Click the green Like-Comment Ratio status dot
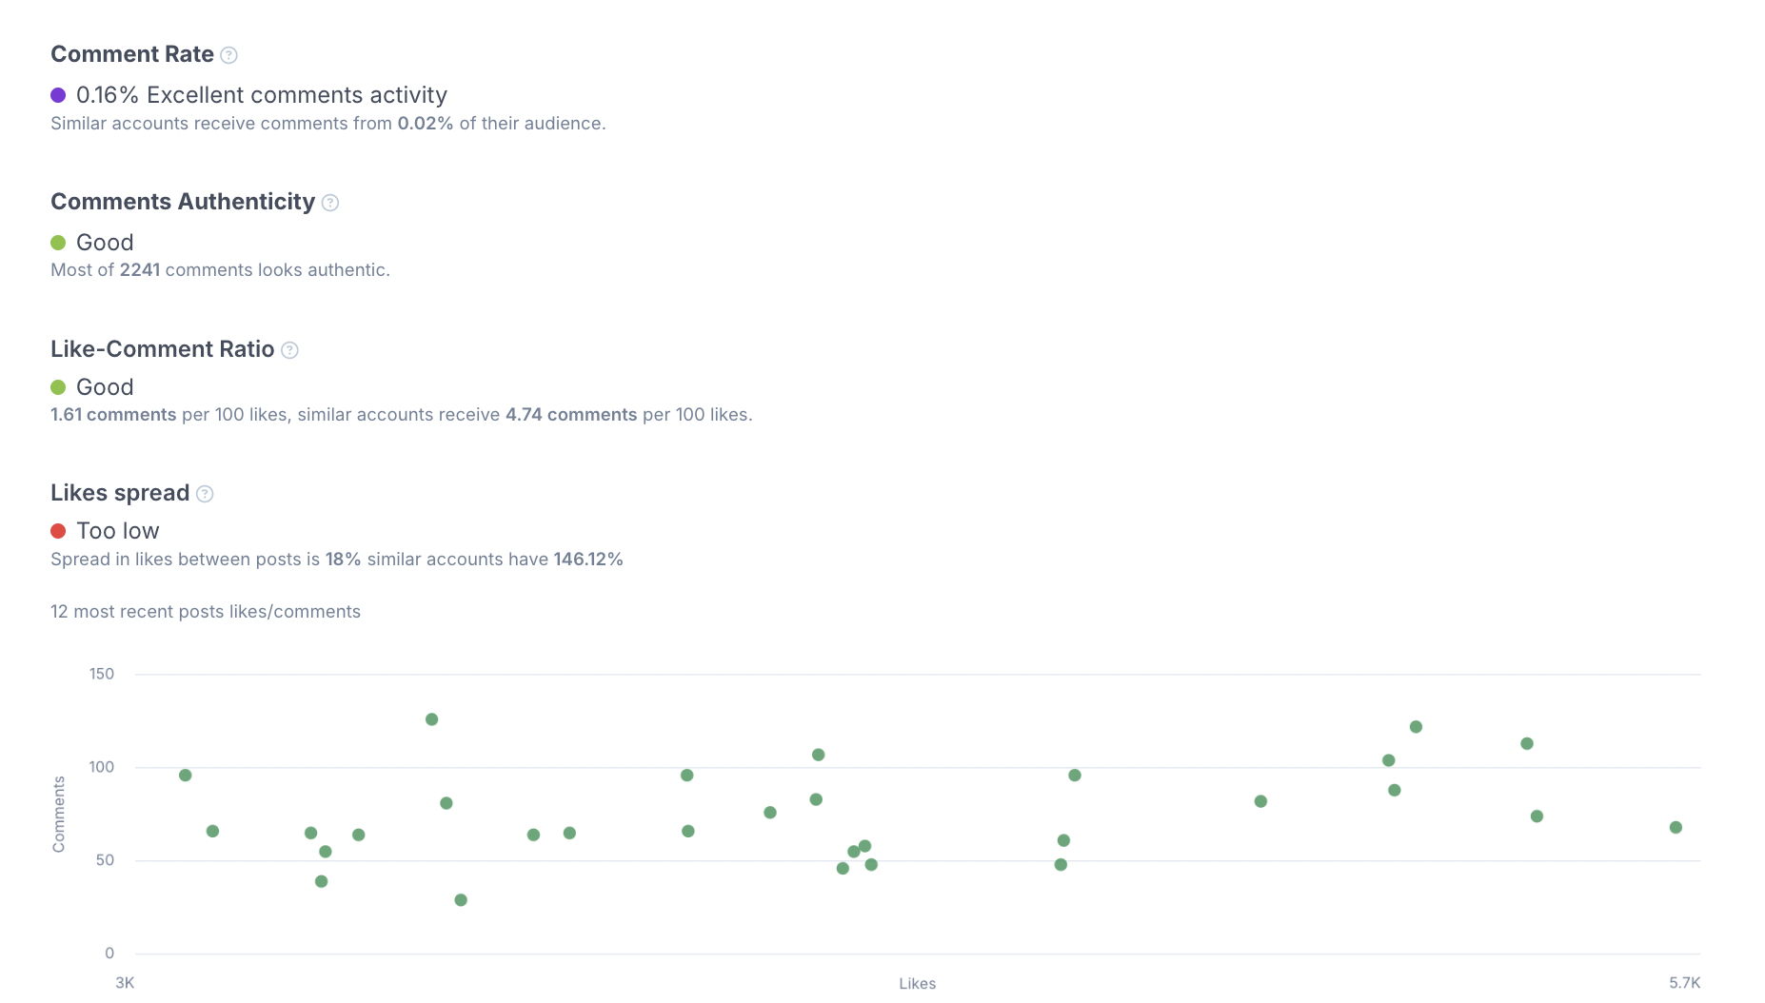 [58, 387]
